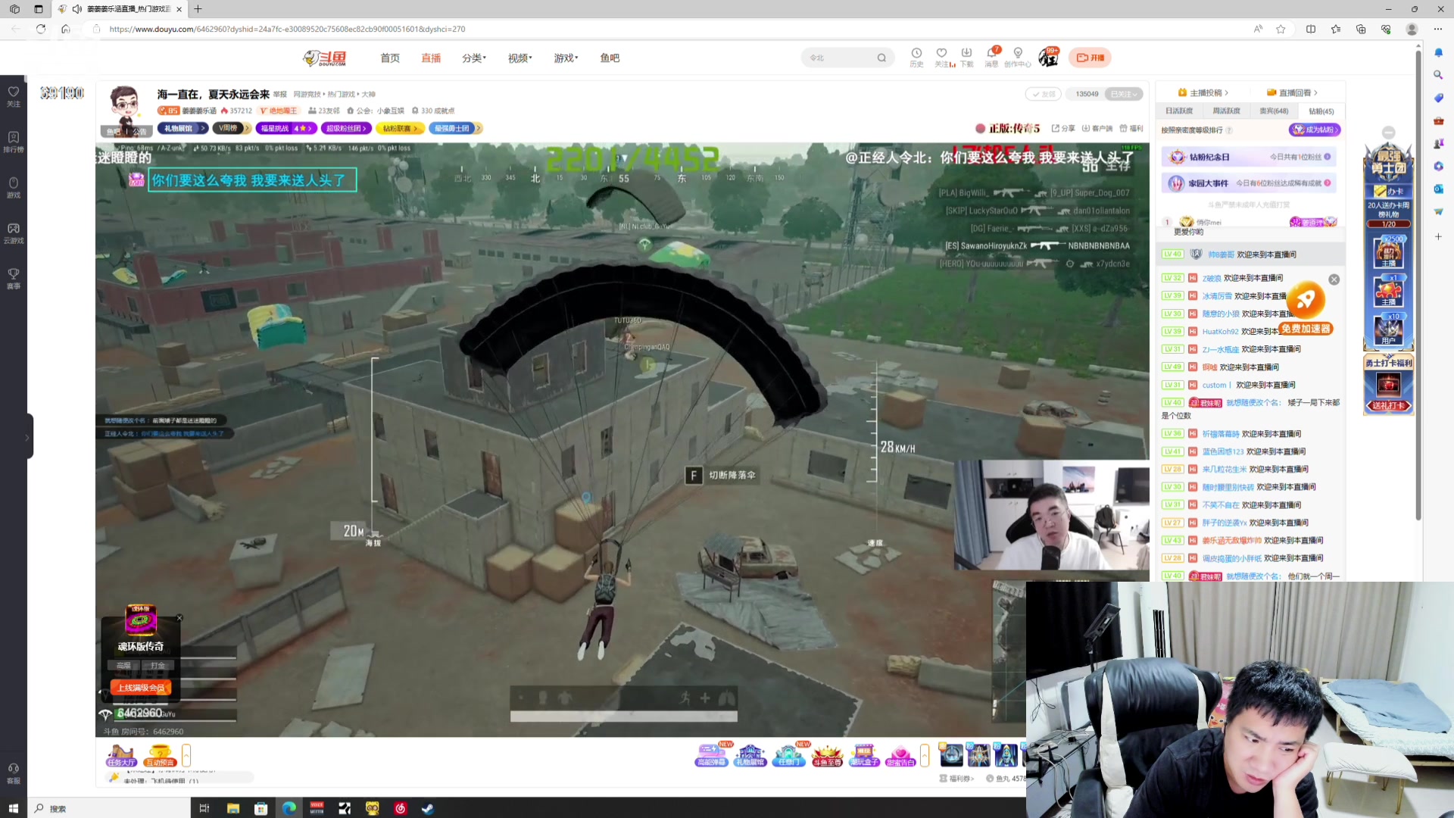Screen dimensions: 1454x818
Task: Click the 分享 share icon above the player
Action: click(1063, 128)
